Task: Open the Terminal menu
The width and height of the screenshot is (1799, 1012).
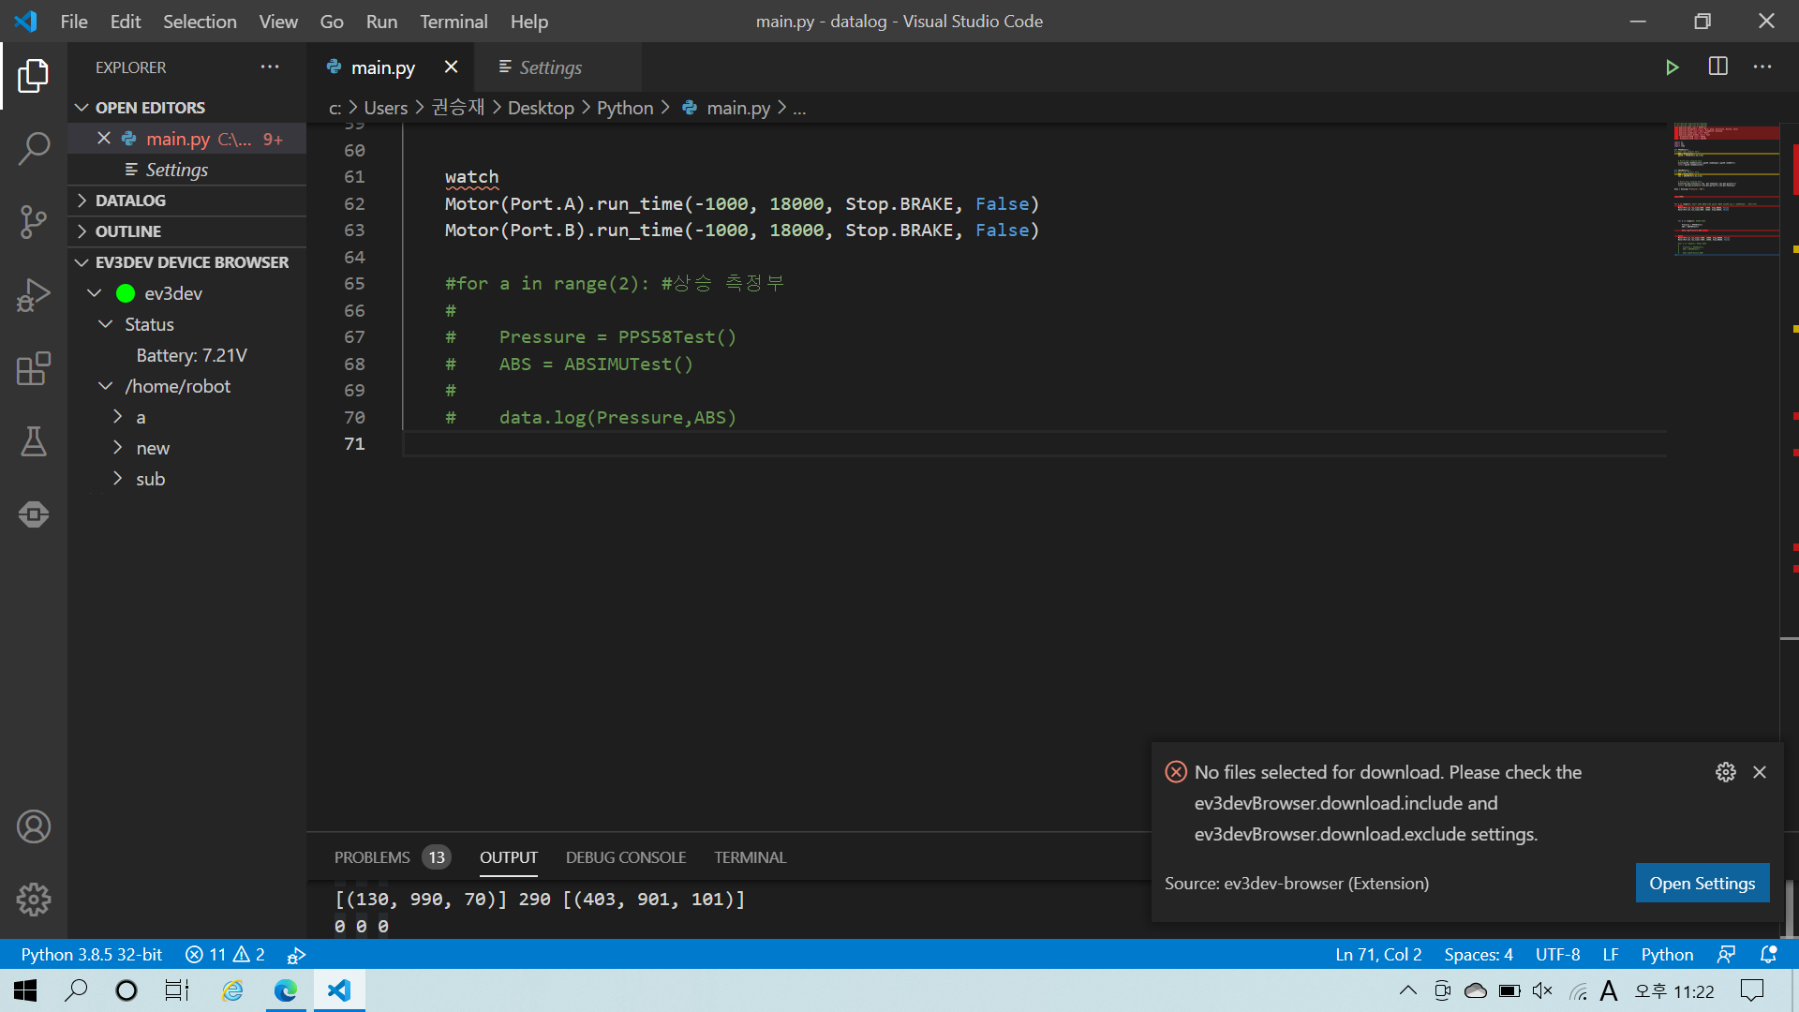Action: click(x=453, y=21)
